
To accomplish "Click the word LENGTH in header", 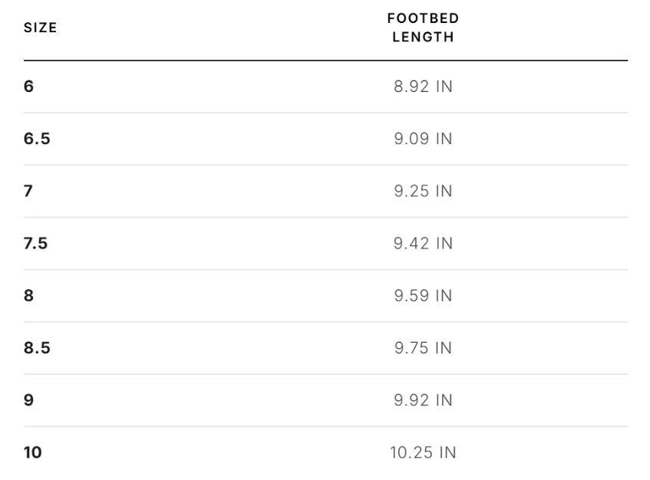I will pos(423,38).
